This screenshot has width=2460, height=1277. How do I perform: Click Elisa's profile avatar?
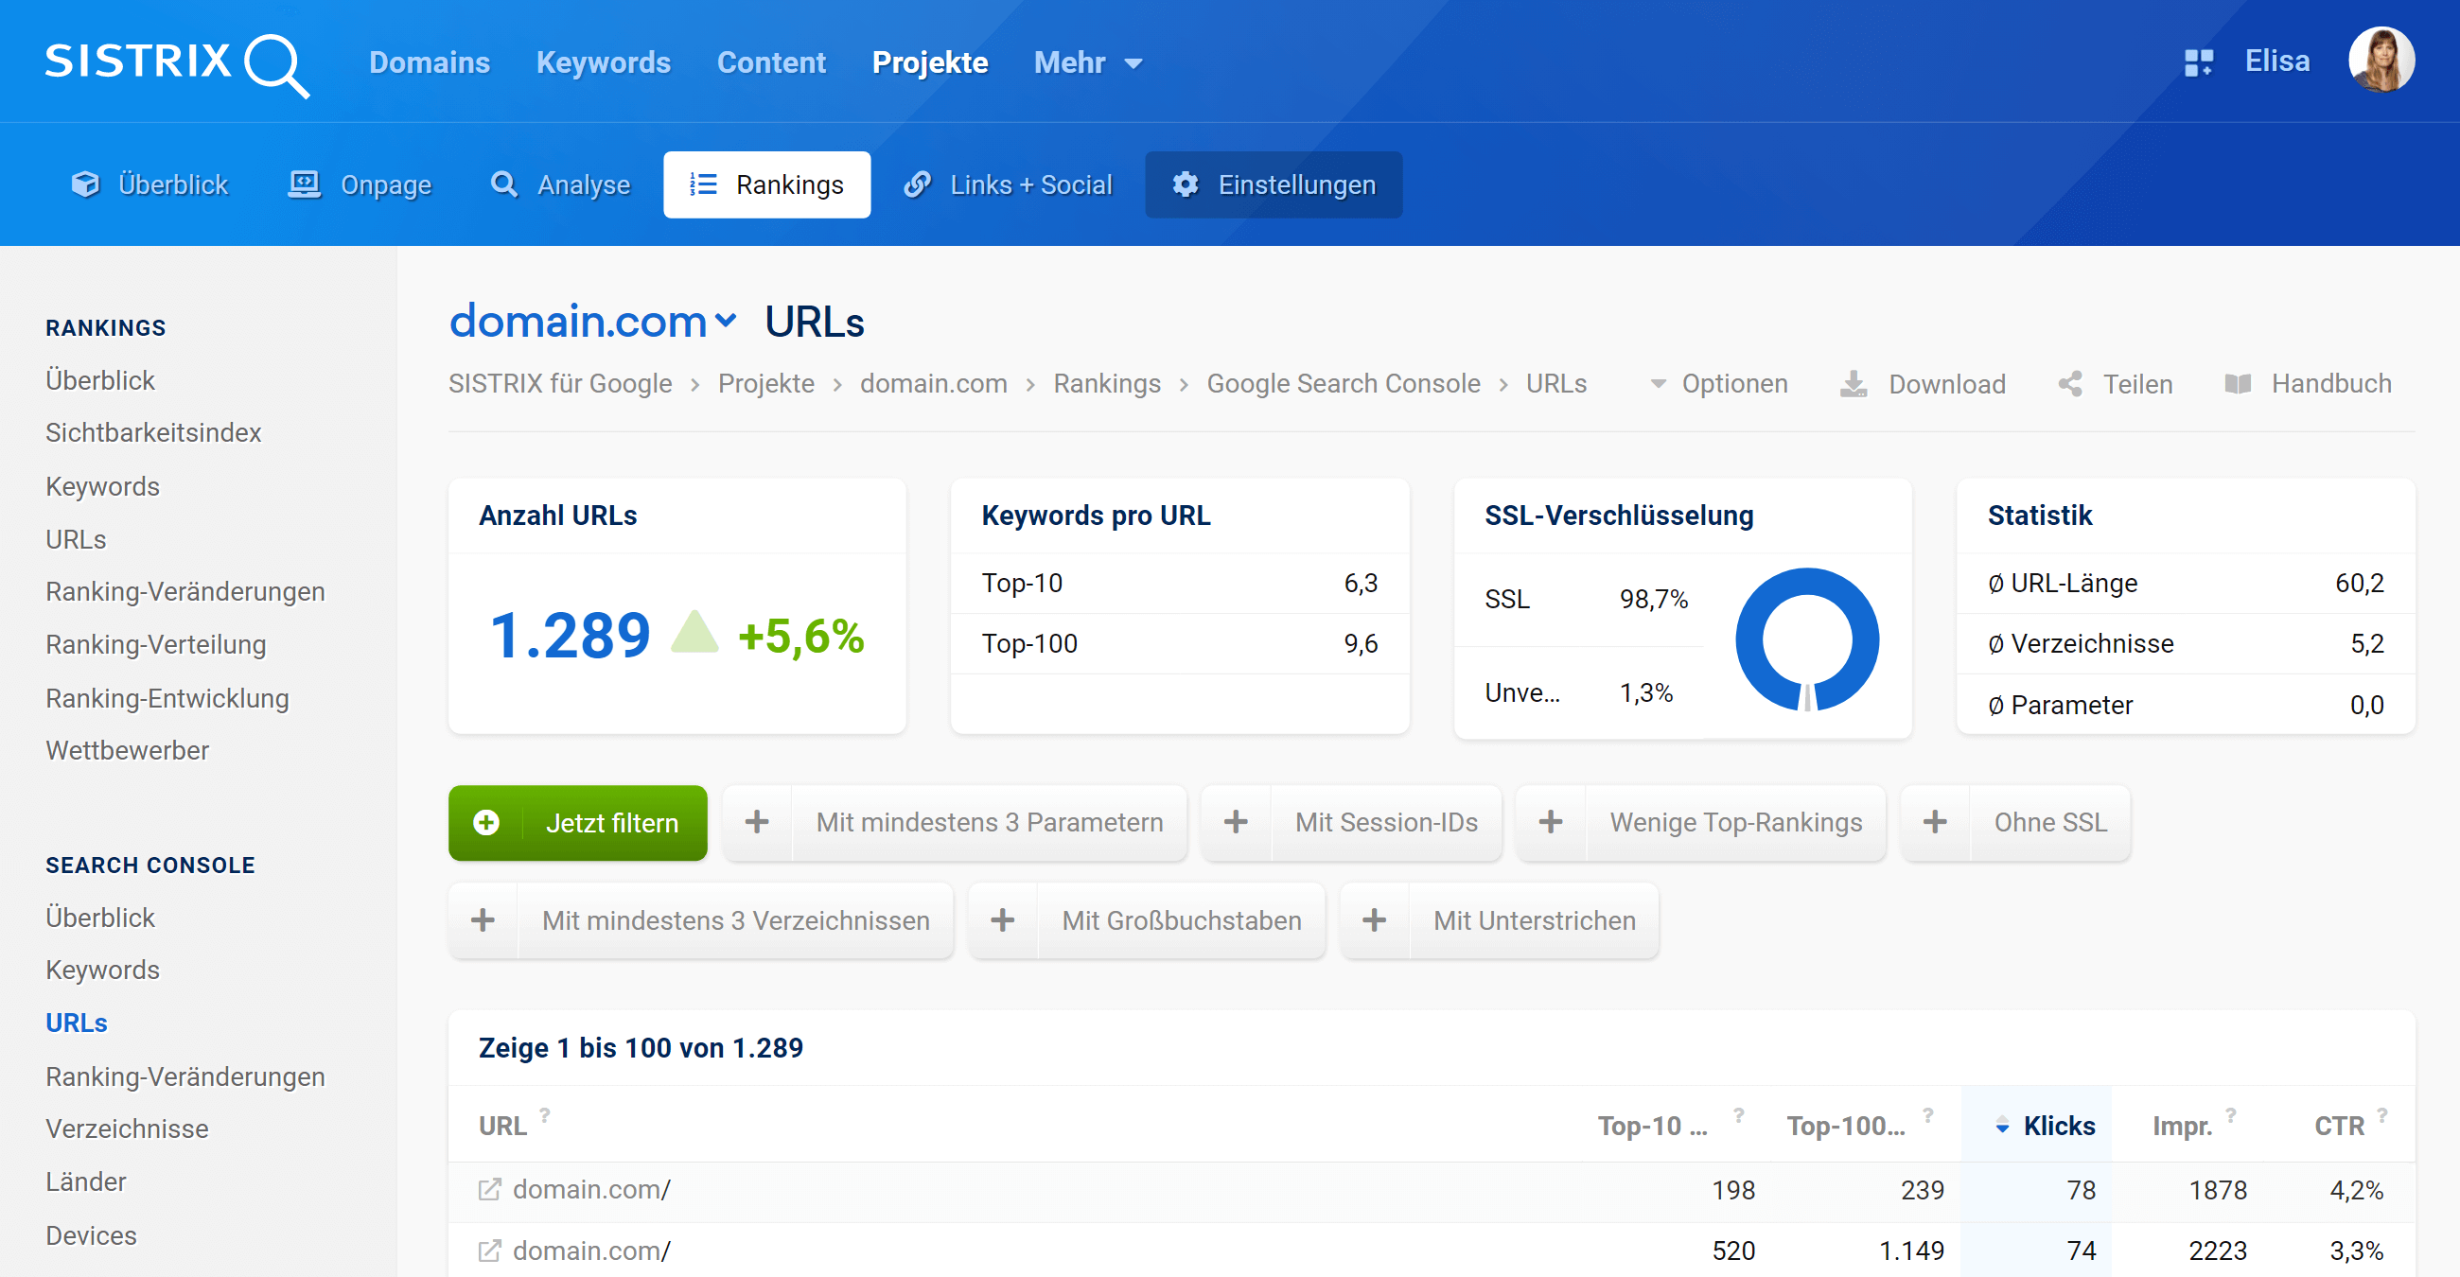(x=2381, y=60)
